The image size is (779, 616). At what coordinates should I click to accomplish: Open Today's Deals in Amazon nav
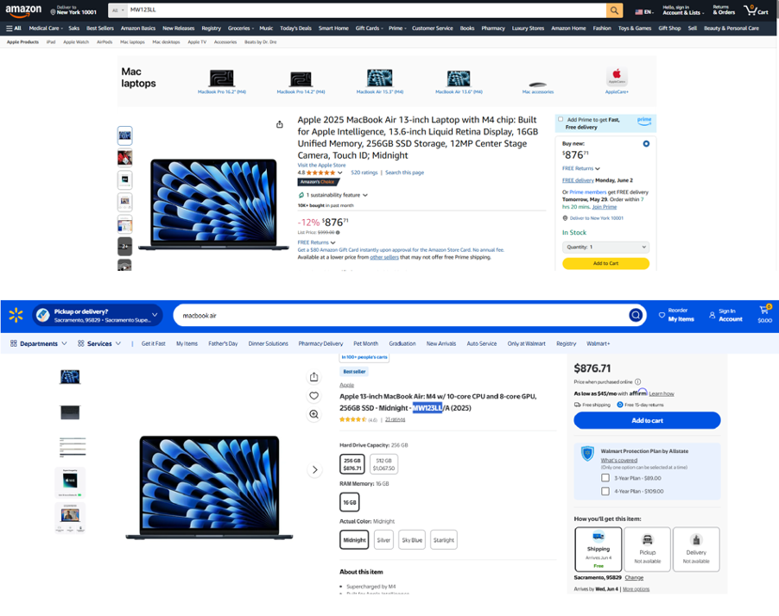coord(295,28)
